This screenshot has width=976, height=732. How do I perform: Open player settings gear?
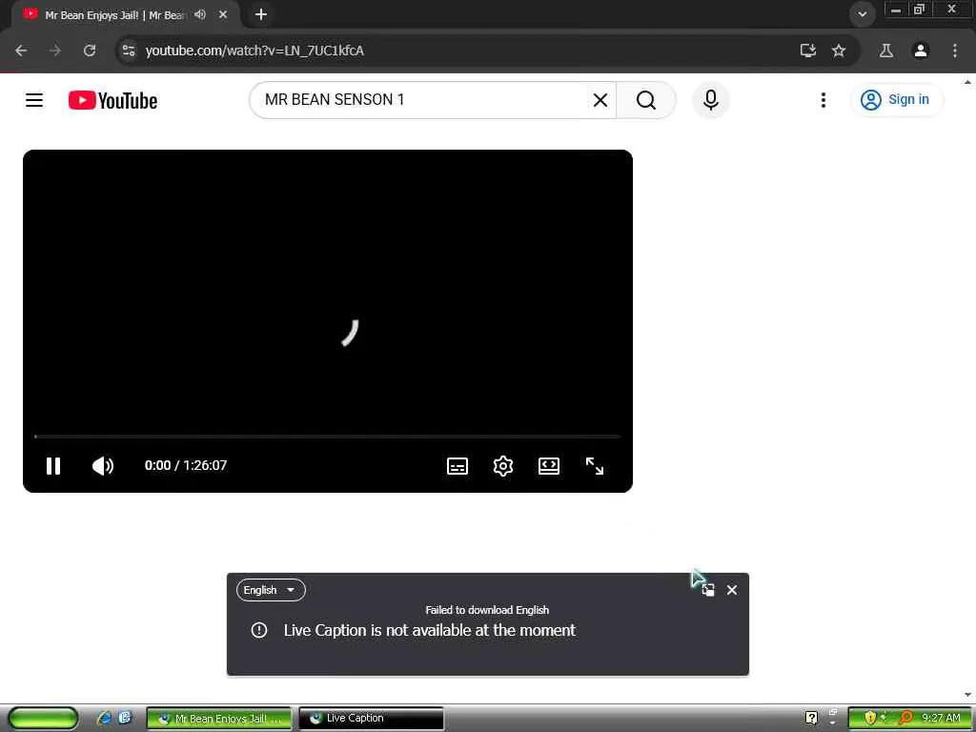[503, 465]
